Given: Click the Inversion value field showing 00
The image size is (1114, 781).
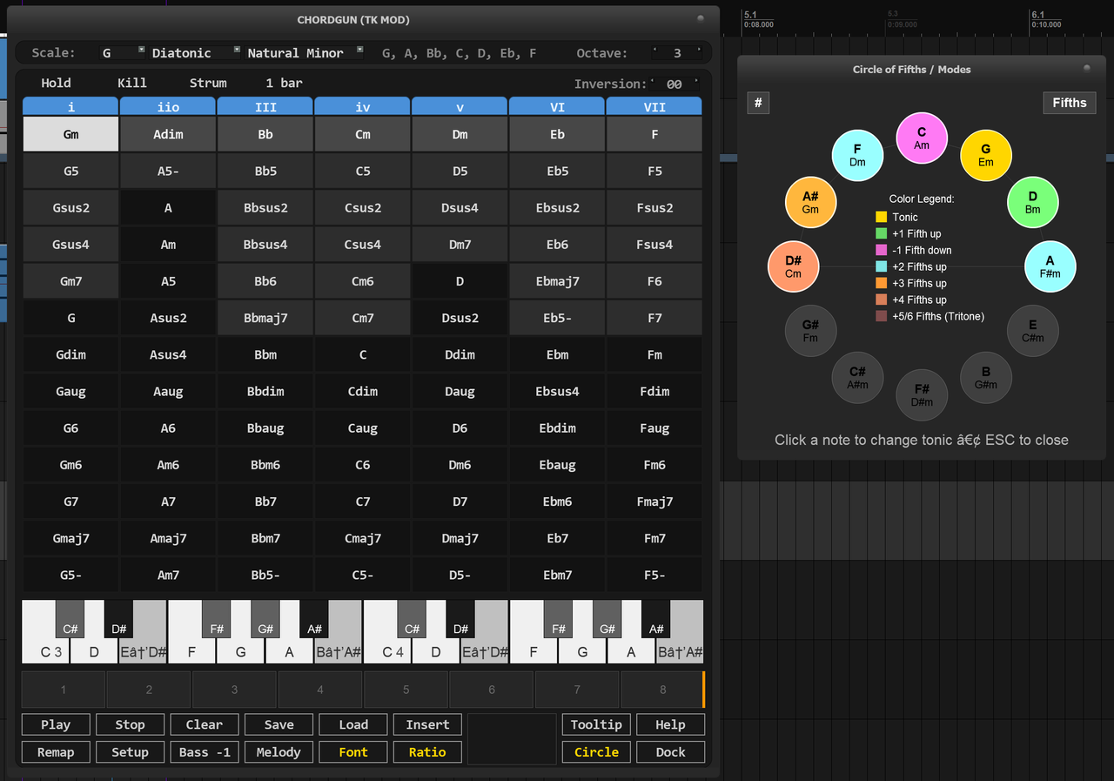Looking at the screenshot, I should point(674,84).
